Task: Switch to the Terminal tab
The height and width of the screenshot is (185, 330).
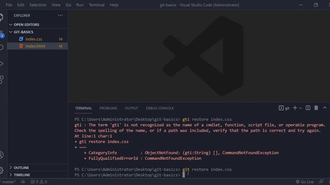Action: click(84, 108)
